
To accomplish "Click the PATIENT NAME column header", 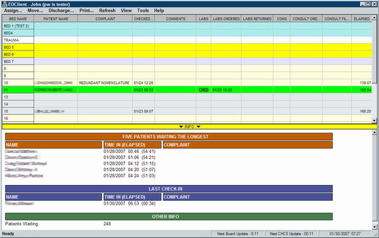I will point(56,18).
